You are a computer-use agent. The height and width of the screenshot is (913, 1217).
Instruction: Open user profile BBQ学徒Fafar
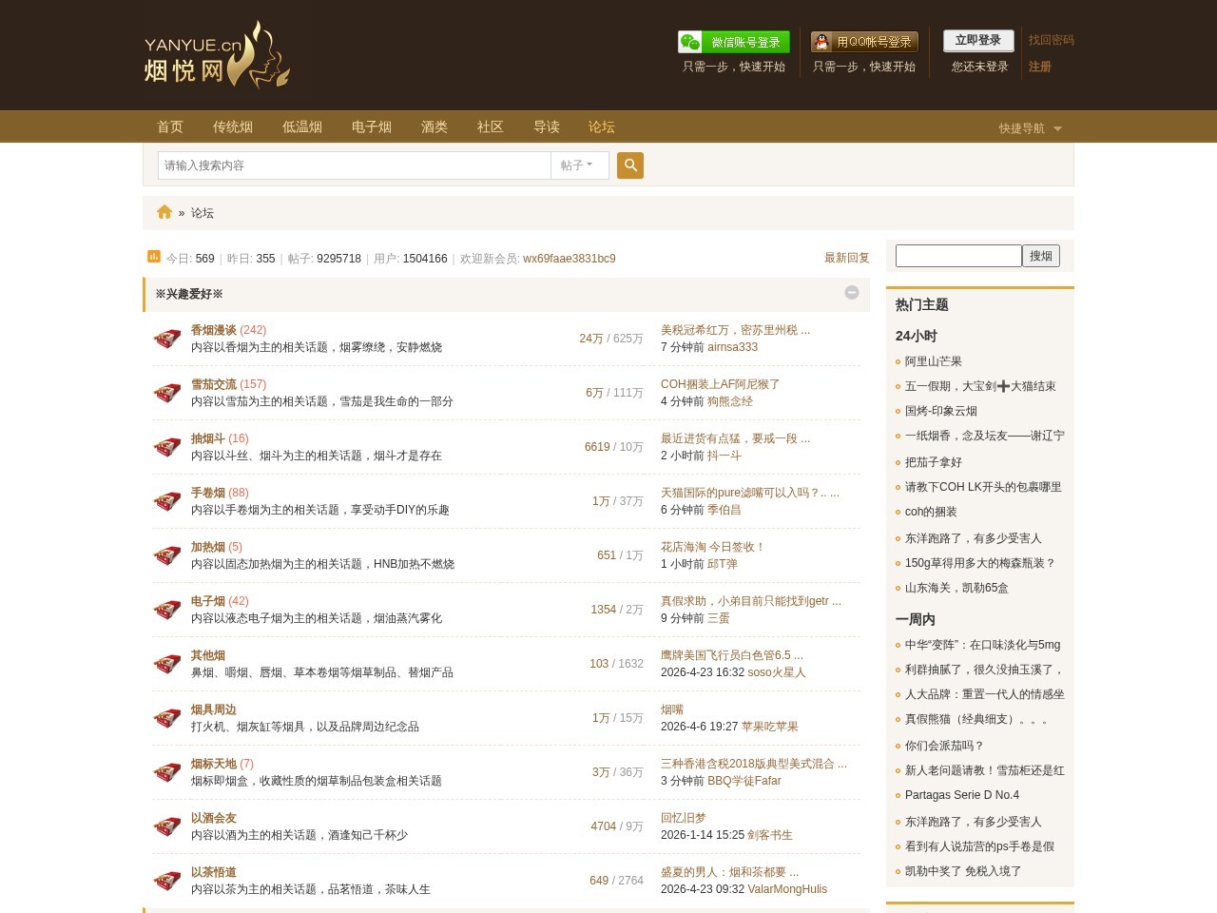click(744, 781)
